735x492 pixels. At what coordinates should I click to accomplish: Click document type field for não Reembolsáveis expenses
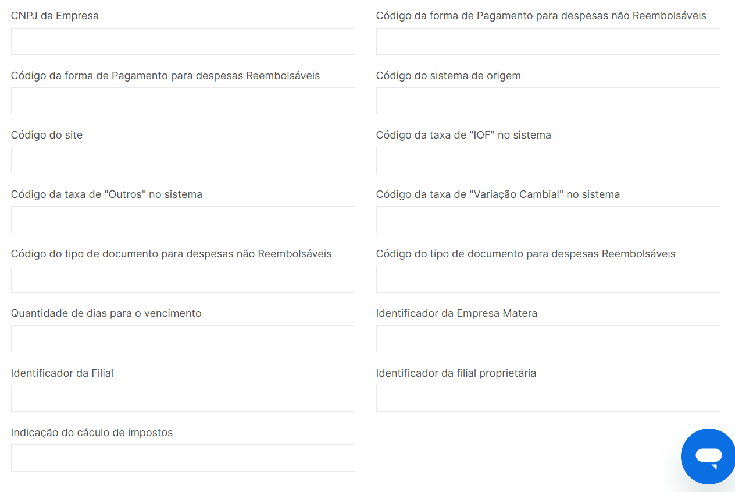point(183,279)
